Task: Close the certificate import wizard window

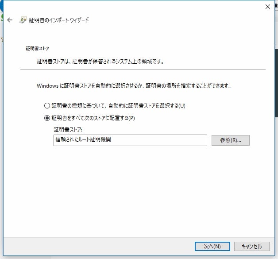Action: pos(267,7)
